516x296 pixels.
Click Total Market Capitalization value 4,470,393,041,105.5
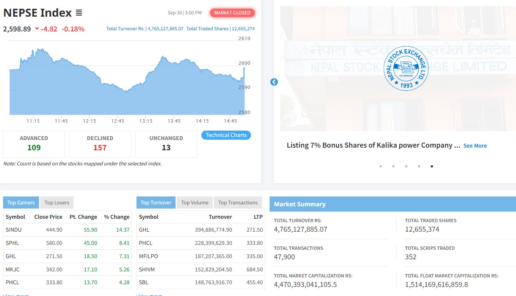306,285
